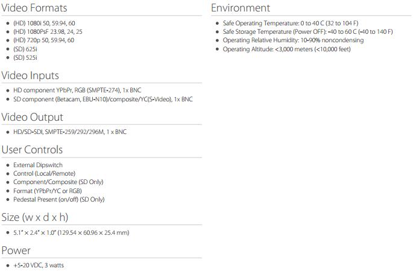413x274 pixels.
Task: Click the Operating Altitude specification line
Action: coord(286,49)
